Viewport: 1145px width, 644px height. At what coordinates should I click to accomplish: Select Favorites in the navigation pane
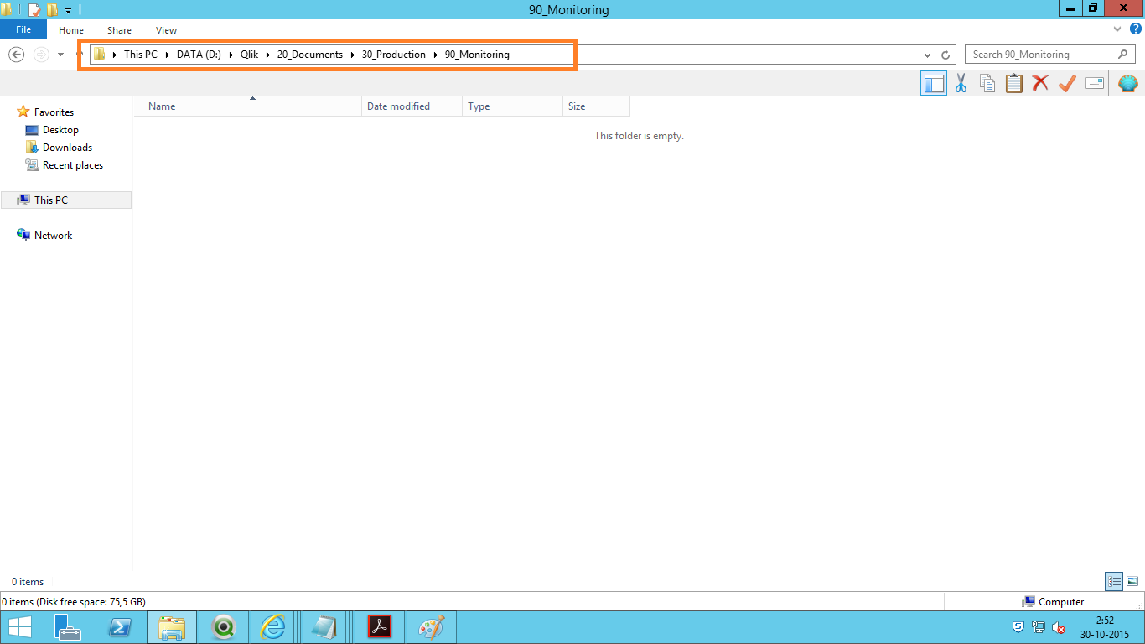coord(54,112)
